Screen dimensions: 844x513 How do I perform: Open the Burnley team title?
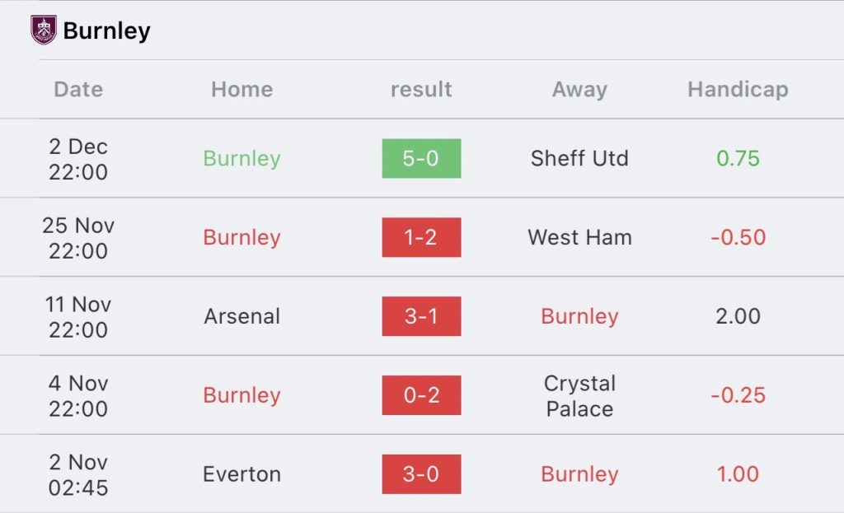click(106, 30)
